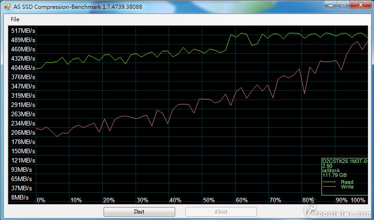Maximize the benchmark window
This screenshot has height=220, width=374.
(x=343, y=5)
